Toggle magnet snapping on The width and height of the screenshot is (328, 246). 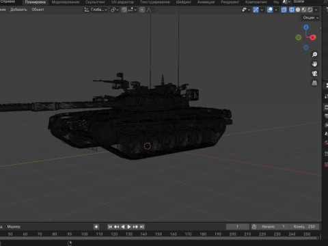124,10
